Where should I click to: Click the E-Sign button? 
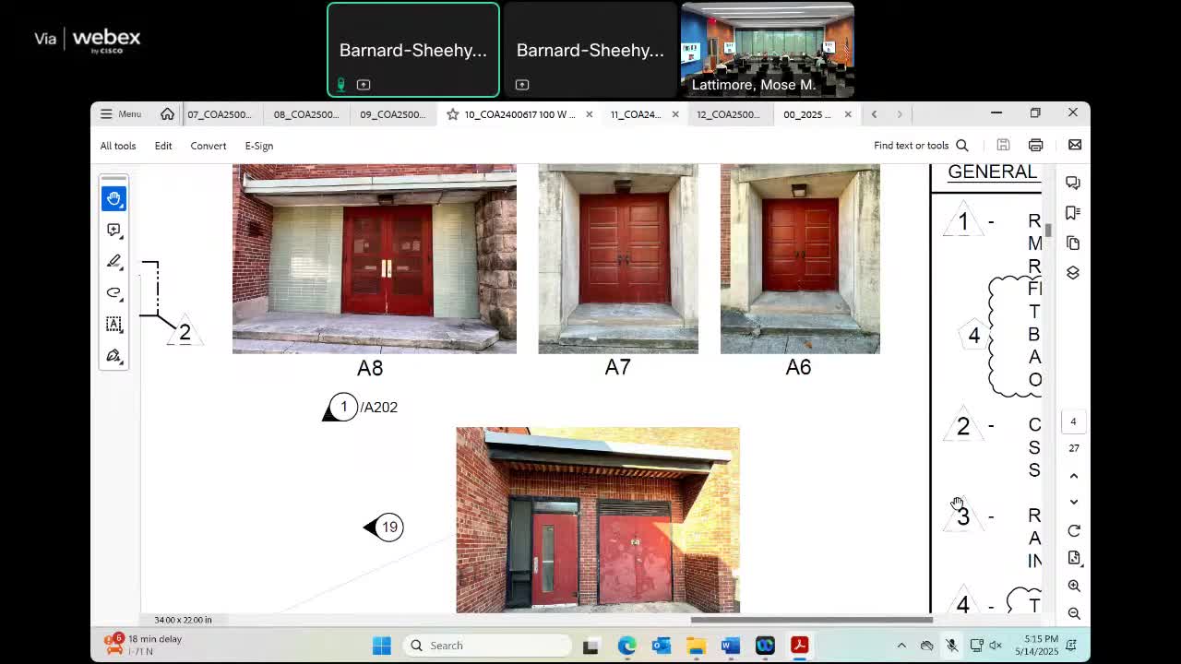point(258,146)
